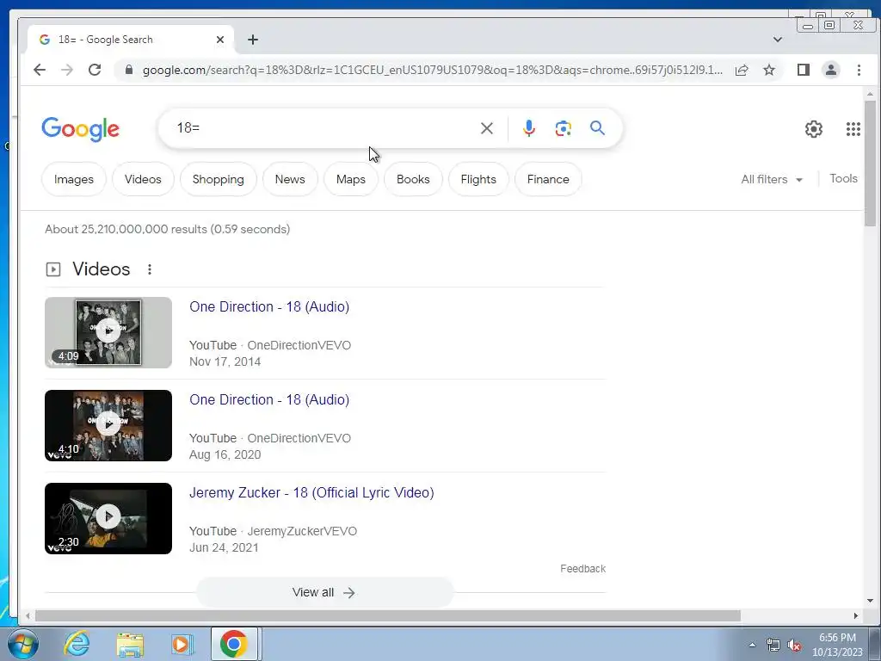Click the share page icon in address bar

click(x=742, y=70)
